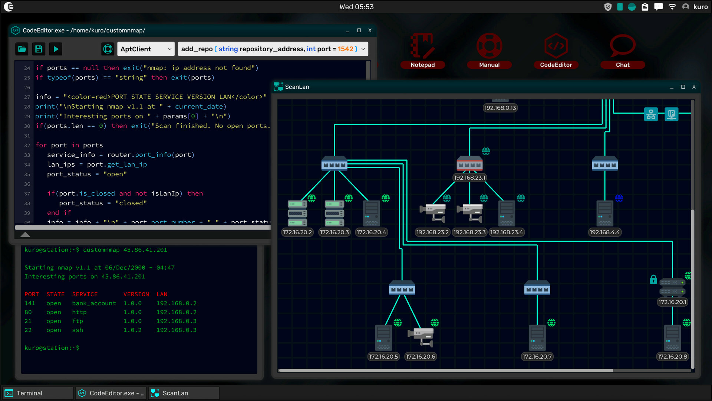Save the script in CodeEditor
The height and width of the screenshot is (401, 712).
39,49
